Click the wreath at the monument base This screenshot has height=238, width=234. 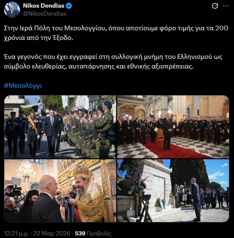[161, 203]
